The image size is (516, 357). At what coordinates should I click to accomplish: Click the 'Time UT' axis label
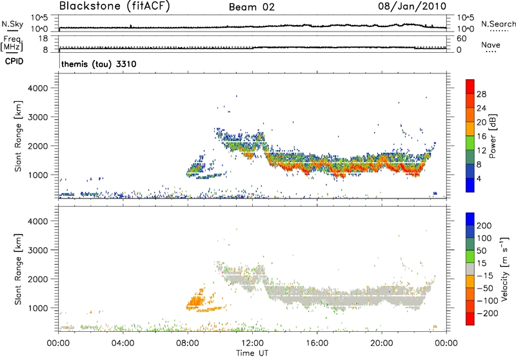click(x=252, y=353)
